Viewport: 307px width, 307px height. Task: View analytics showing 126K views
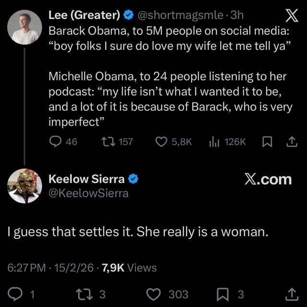coord(214,142)
